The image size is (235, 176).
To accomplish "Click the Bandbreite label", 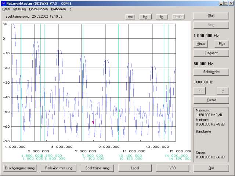I will (x=203, y=131).
